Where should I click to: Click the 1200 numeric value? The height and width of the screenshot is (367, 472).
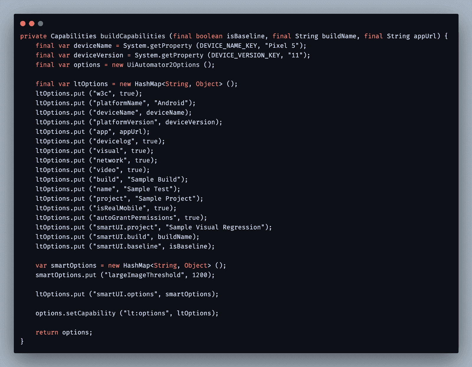(x=200, y=275)
